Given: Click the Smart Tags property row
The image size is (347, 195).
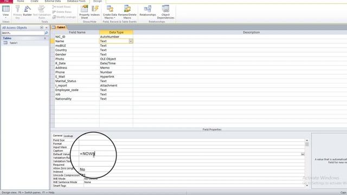Looking at the screenshot, I should [x=178, y=186].
